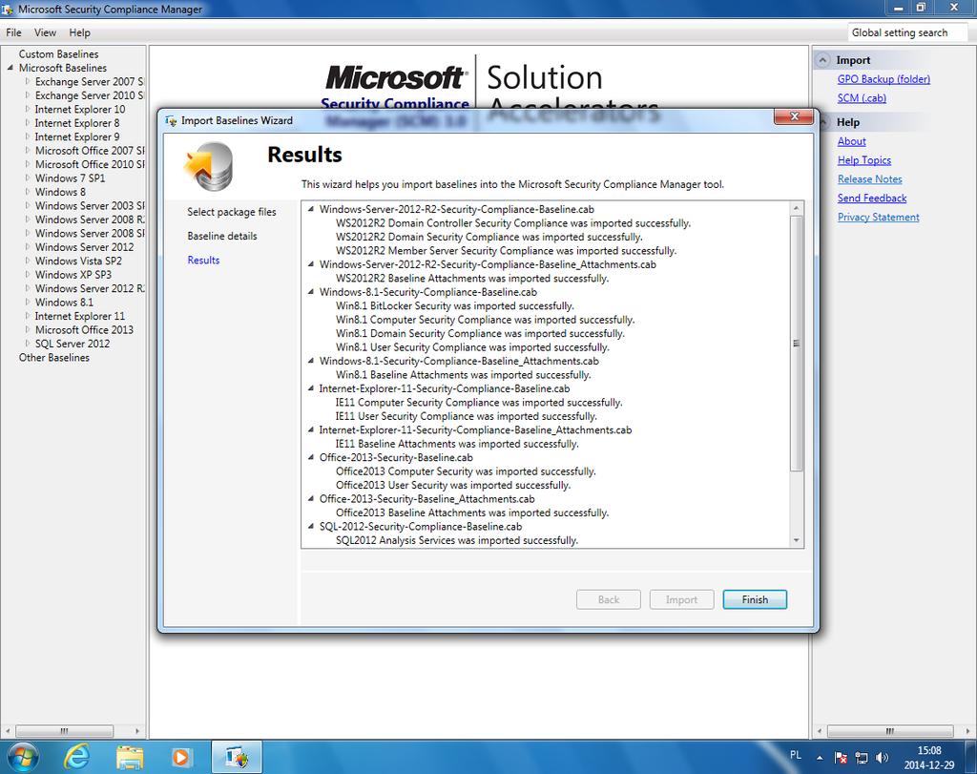Select Internet Explorer 11 tree item
Viewport: 977px width, 774px height.
pyautogui.click(x=80, y=316)
